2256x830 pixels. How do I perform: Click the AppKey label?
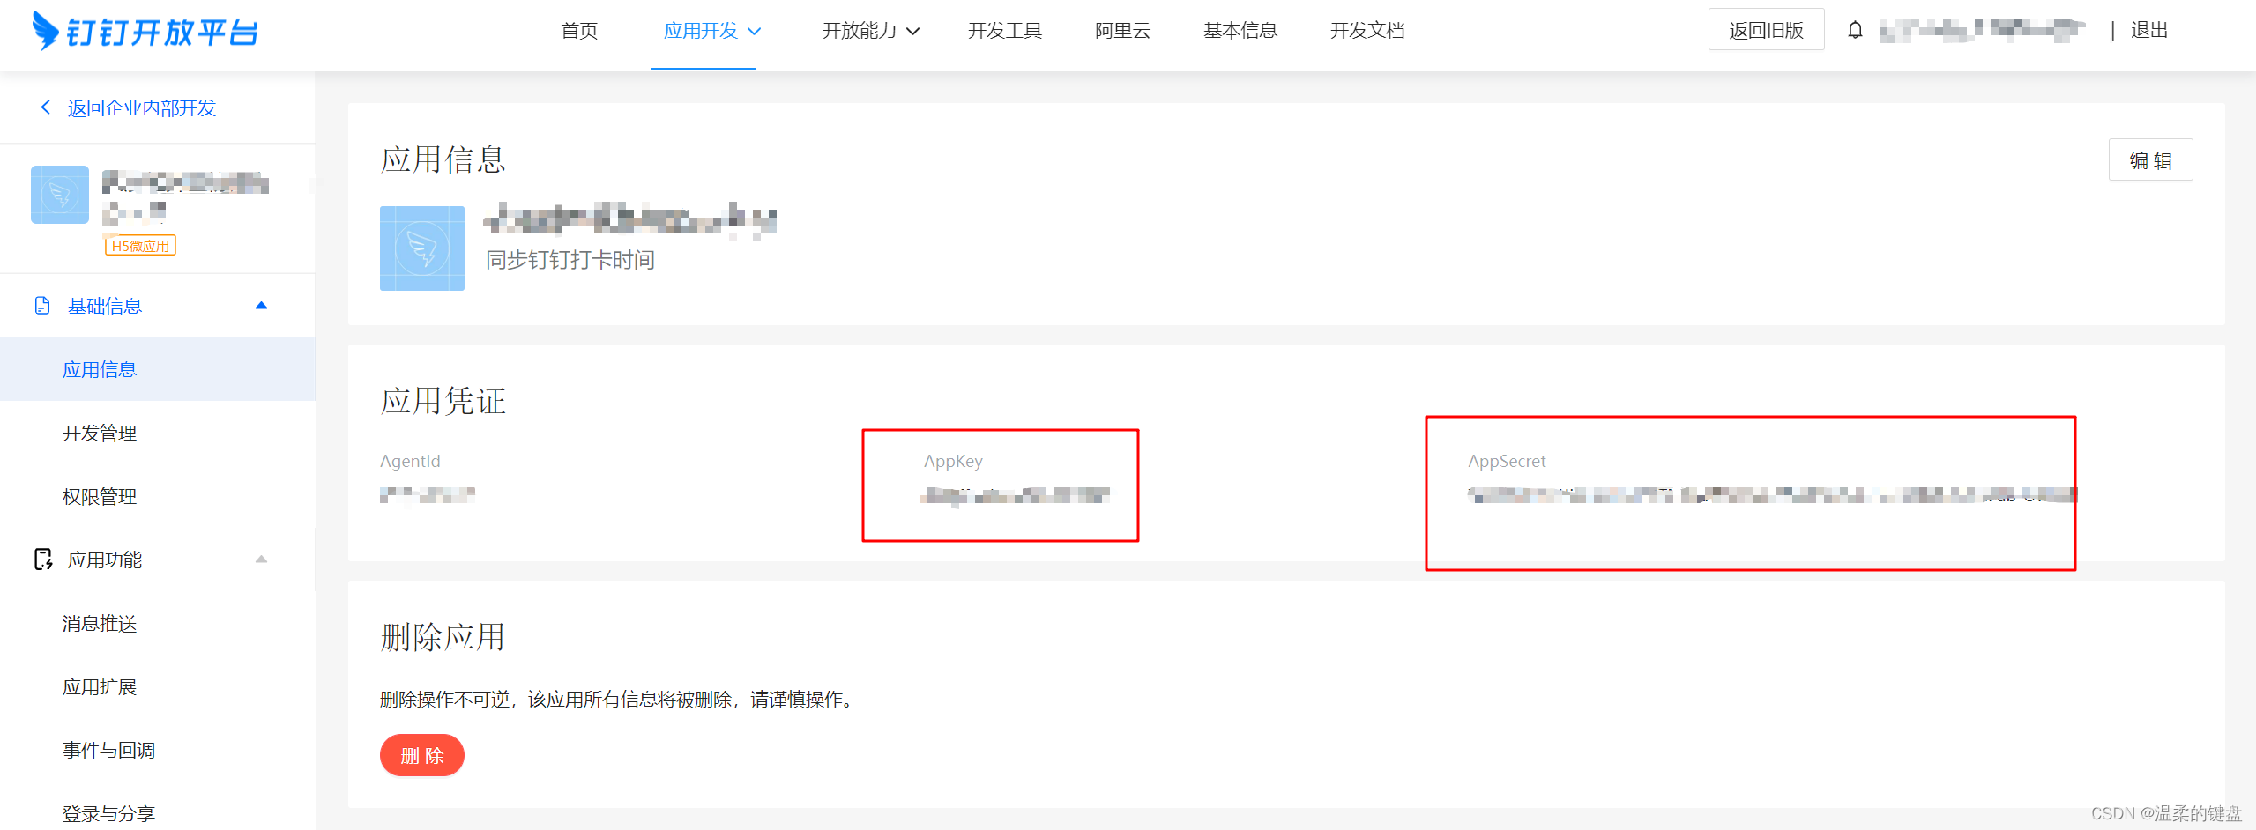coord(953,461)
